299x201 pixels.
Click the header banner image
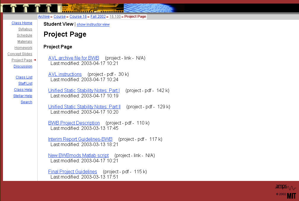pyautogui.click(x=149, y=8)
